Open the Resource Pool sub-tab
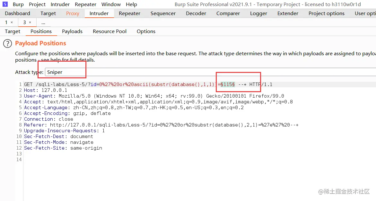The width and height of the screenshot is (376, 201). [x=109, y=31]
